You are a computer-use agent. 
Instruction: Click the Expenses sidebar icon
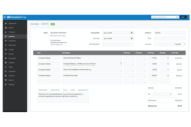(x=6, y=71)
